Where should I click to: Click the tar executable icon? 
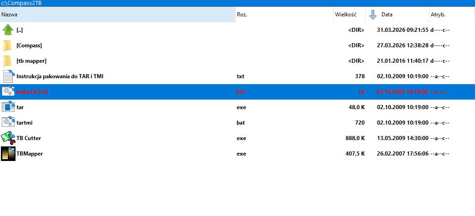[x=8, y=107]
